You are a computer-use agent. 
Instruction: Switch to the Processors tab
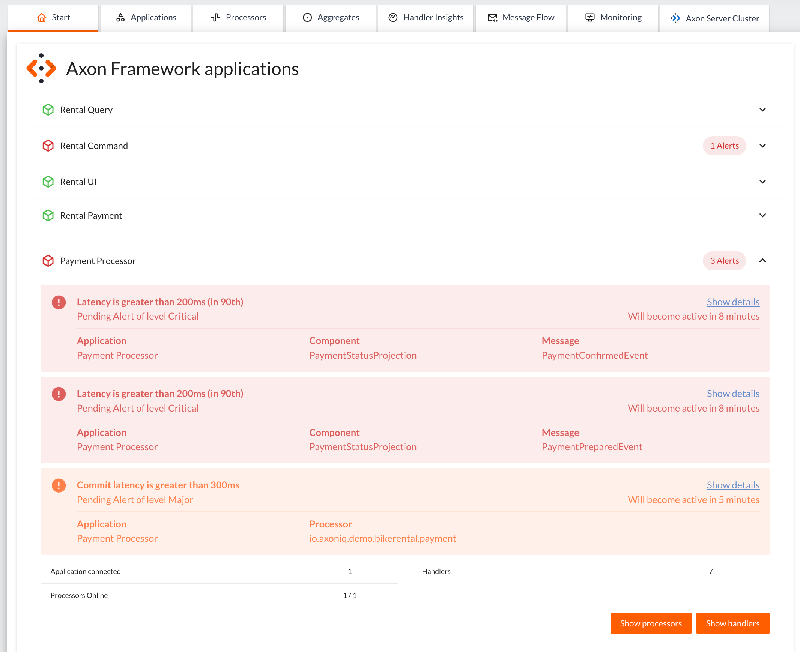point(239,18)
